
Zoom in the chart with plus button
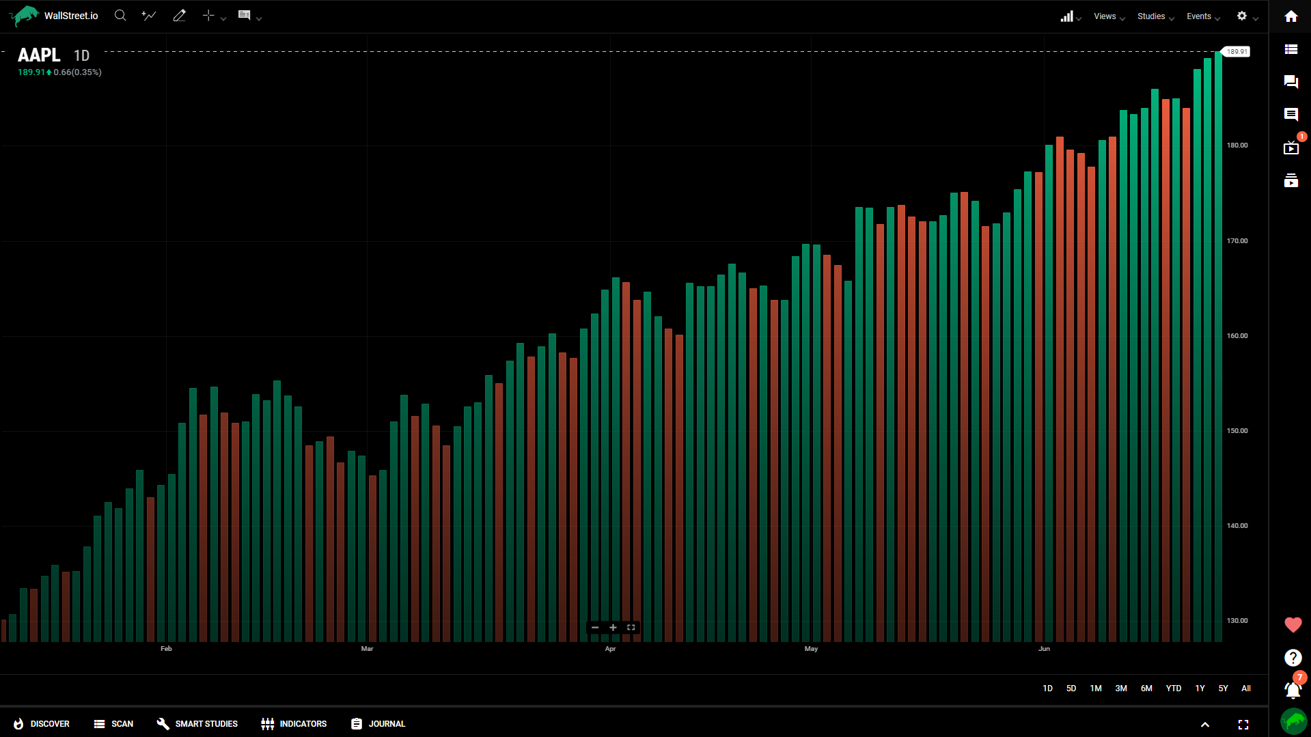point(613,628)
